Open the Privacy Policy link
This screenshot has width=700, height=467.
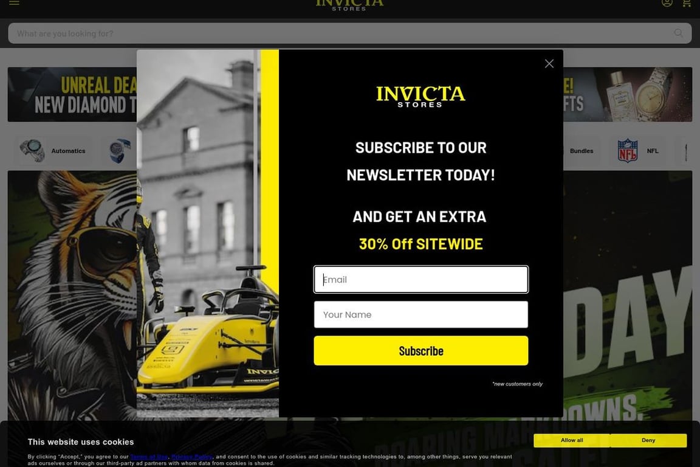(x=192, y=457)
